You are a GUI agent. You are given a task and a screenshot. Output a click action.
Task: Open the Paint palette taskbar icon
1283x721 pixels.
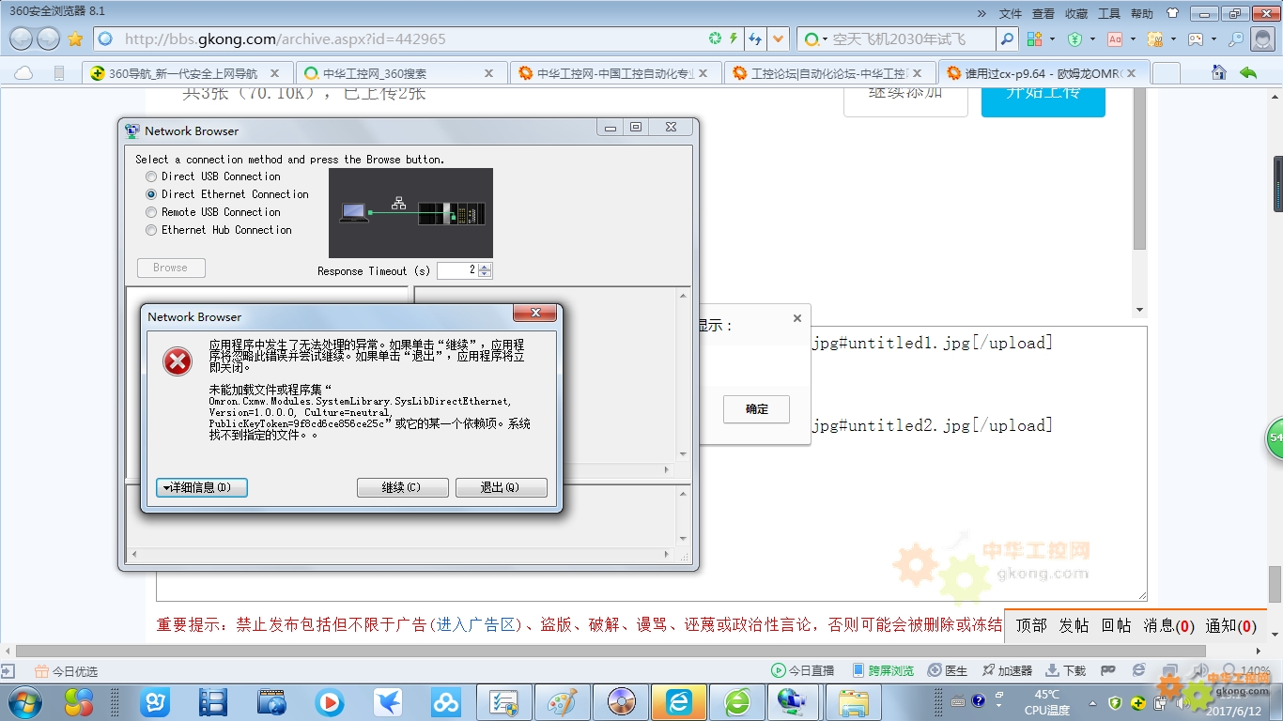pos(563,702)
